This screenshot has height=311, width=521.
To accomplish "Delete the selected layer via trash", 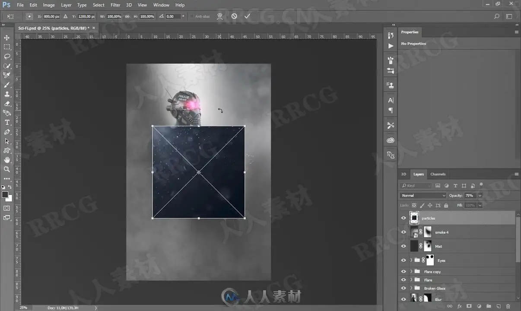I will pyautogui.click(x=508, y=306).
